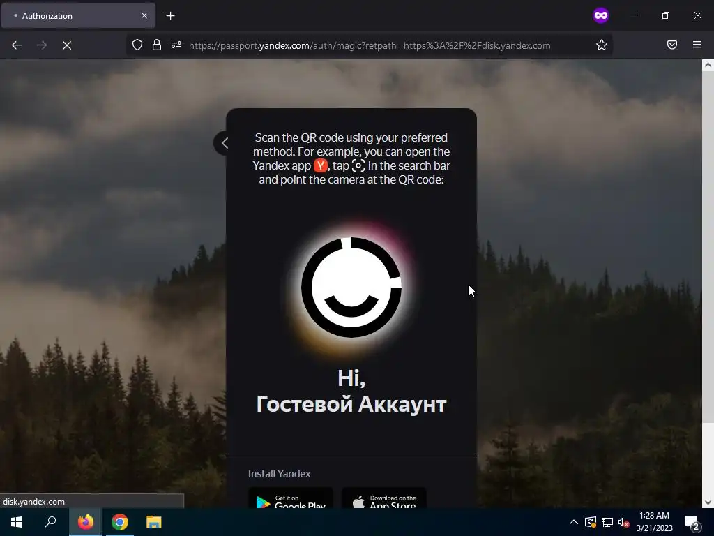Screen dimensions: 714x536
Task: Open the network status tray icon
Action: point(607,522)
